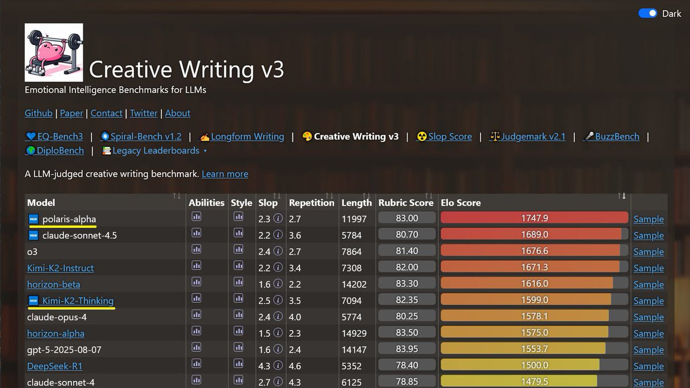This screenshot has width=690, height=388.
Task: Open Style chart for gpt-5-2025-08-07
Action: click(238, 348)
